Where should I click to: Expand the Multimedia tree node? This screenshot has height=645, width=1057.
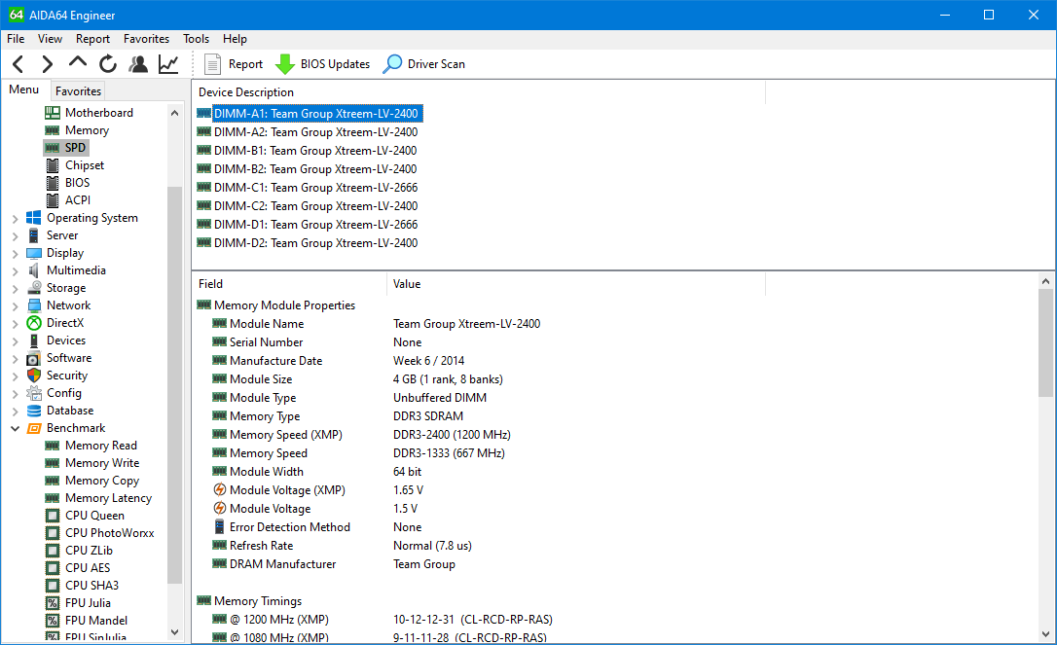point(15,271)
